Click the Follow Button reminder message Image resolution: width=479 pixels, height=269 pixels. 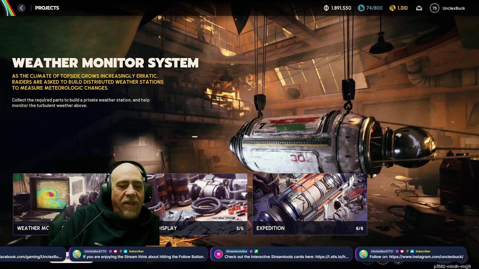pos(144,257)
